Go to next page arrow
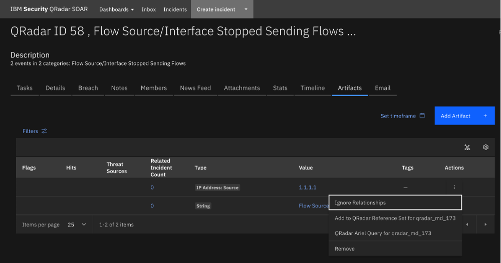The width and height of the screenshot is (501, 263). (485, 224)
